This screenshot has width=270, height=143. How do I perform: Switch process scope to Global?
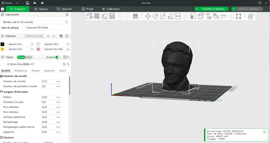pos(21,57)
